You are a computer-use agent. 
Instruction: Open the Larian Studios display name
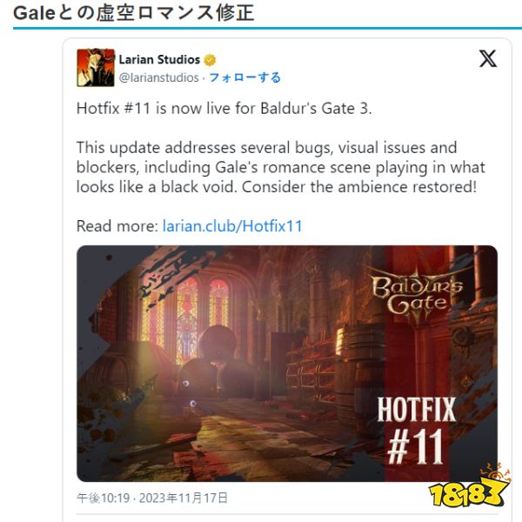coord(159,59)
